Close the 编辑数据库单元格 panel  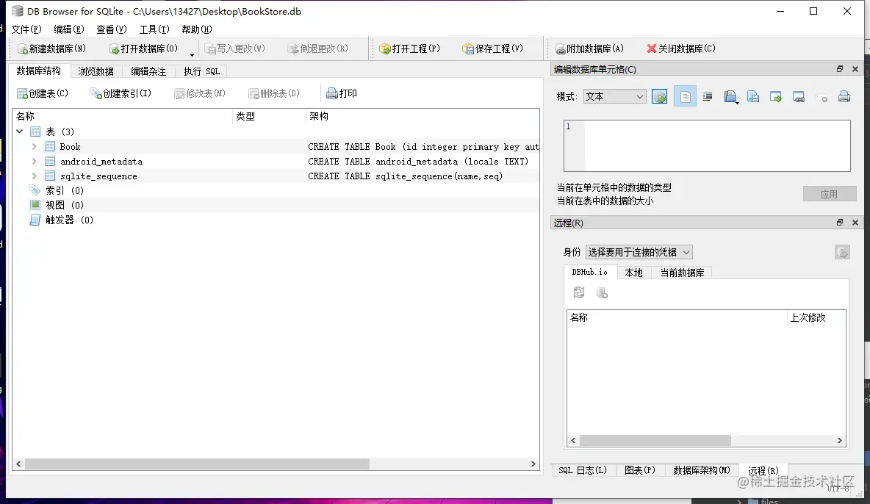(855, 69)
